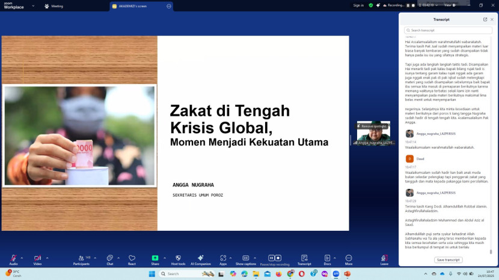Open the Apps icon in toolbar
499x280 pixels.
[223, 258]
